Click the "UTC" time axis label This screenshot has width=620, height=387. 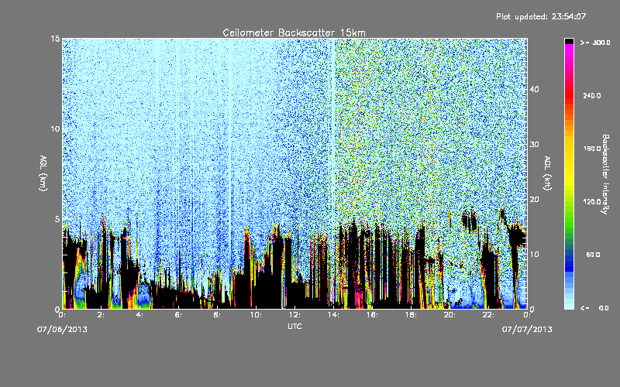tap(294, 326)
